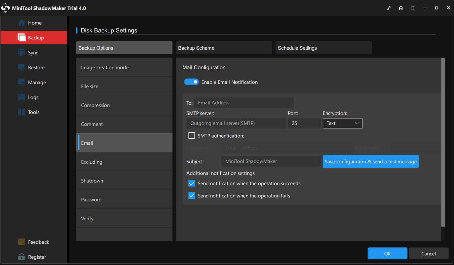Uncheck notification when operation succeeds
The image size is (454, 265).
pos(192,183)
